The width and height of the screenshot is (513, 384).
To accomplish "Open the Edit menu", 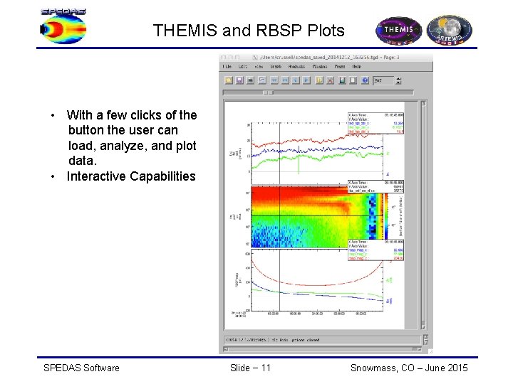I will click(243, 66).
